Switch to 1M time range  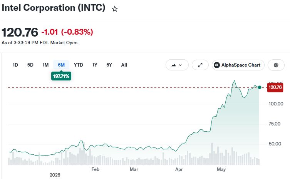45,65
